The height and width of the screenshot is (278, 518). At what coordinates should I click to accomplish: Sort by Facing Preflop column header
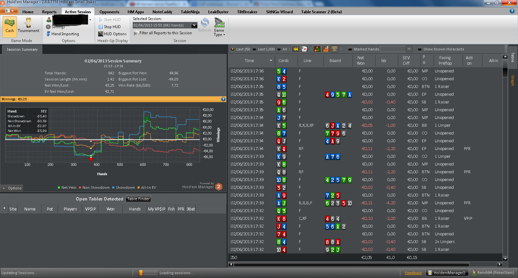(x=445, y=60)
